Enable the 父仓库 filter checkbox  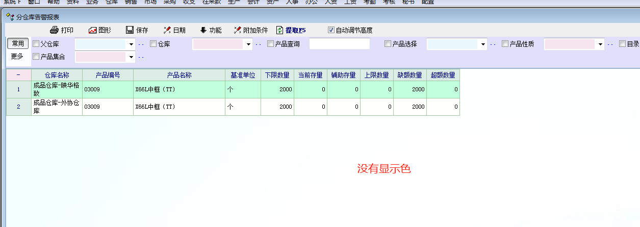[36, 44]
